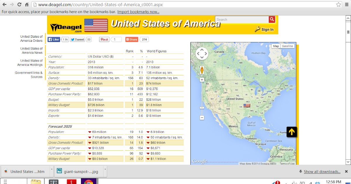Switch map to Map view

pos(276,46)
